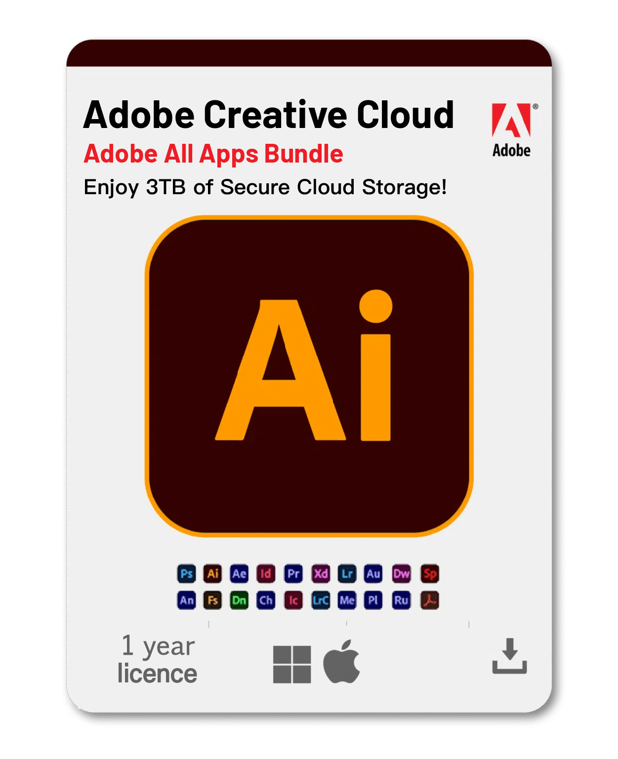The height and width of the screenshot is (759, 618).
Task: Select the Premiere Rush Ru icon
Action: coord(402,600)
